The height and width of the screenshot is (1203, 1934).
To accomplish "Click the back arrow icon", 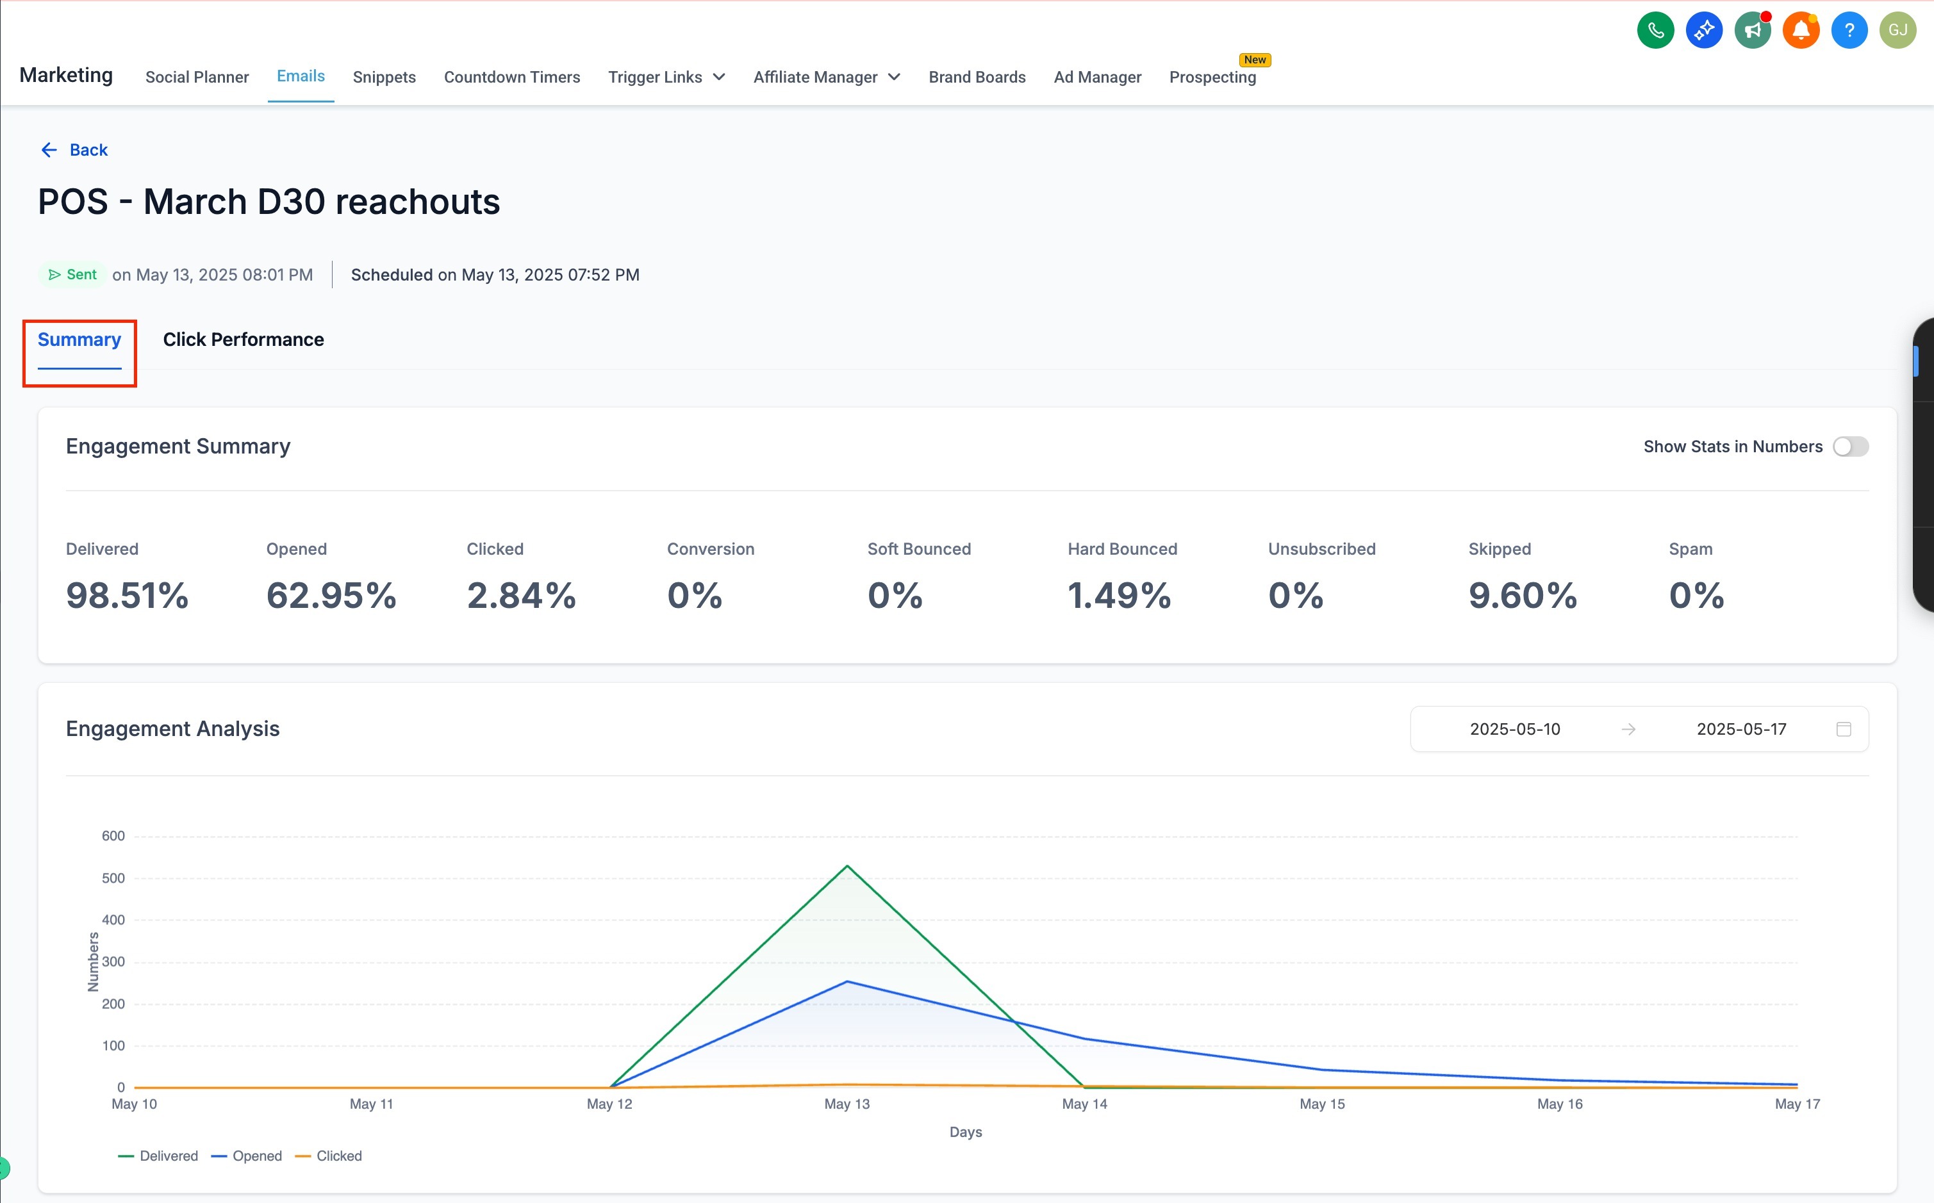I will point(49,150).
